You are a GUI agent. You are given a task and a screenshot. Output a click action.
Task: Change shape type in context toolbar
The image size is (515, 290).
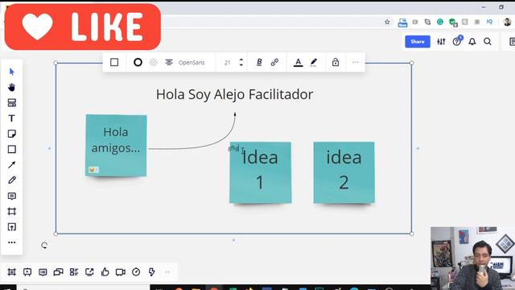(x=114, y=62)
